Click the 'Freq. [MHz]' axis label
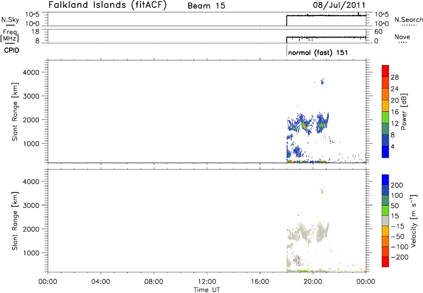The width and height of the screenshot is (423, 293). [x=10, y=35]
